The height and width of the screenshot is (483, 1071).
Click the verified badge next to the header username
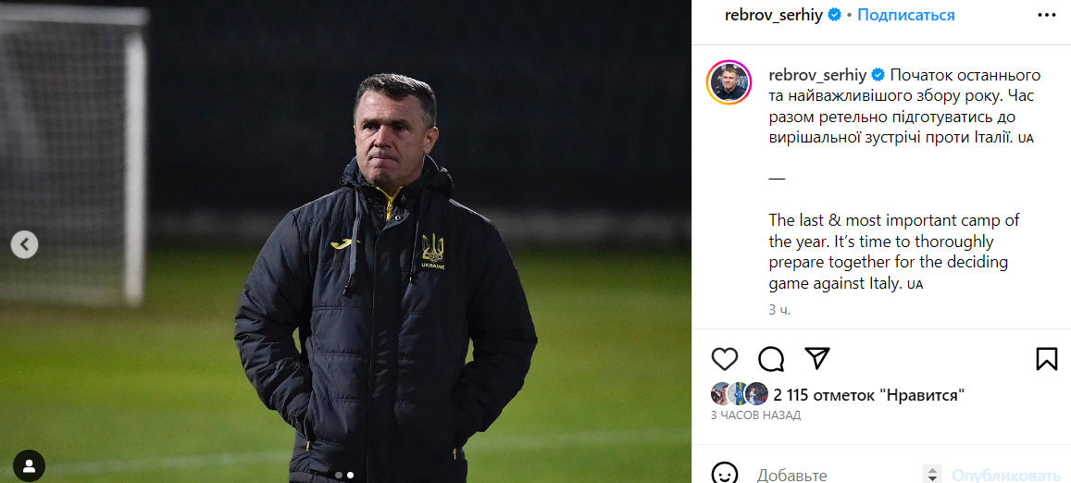tap(834, 16)
